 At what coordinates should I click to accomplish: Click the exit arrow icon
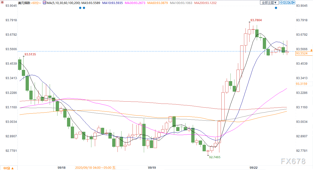point(293,2)
